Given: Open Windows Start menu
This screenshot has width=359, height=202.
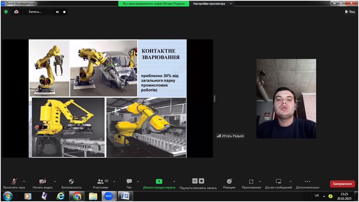Looking at the screenshot, I should [x=8, y=196].
